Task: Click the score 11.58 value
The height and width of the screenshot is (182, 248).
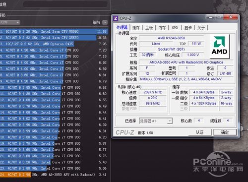Action: (102, 31)
